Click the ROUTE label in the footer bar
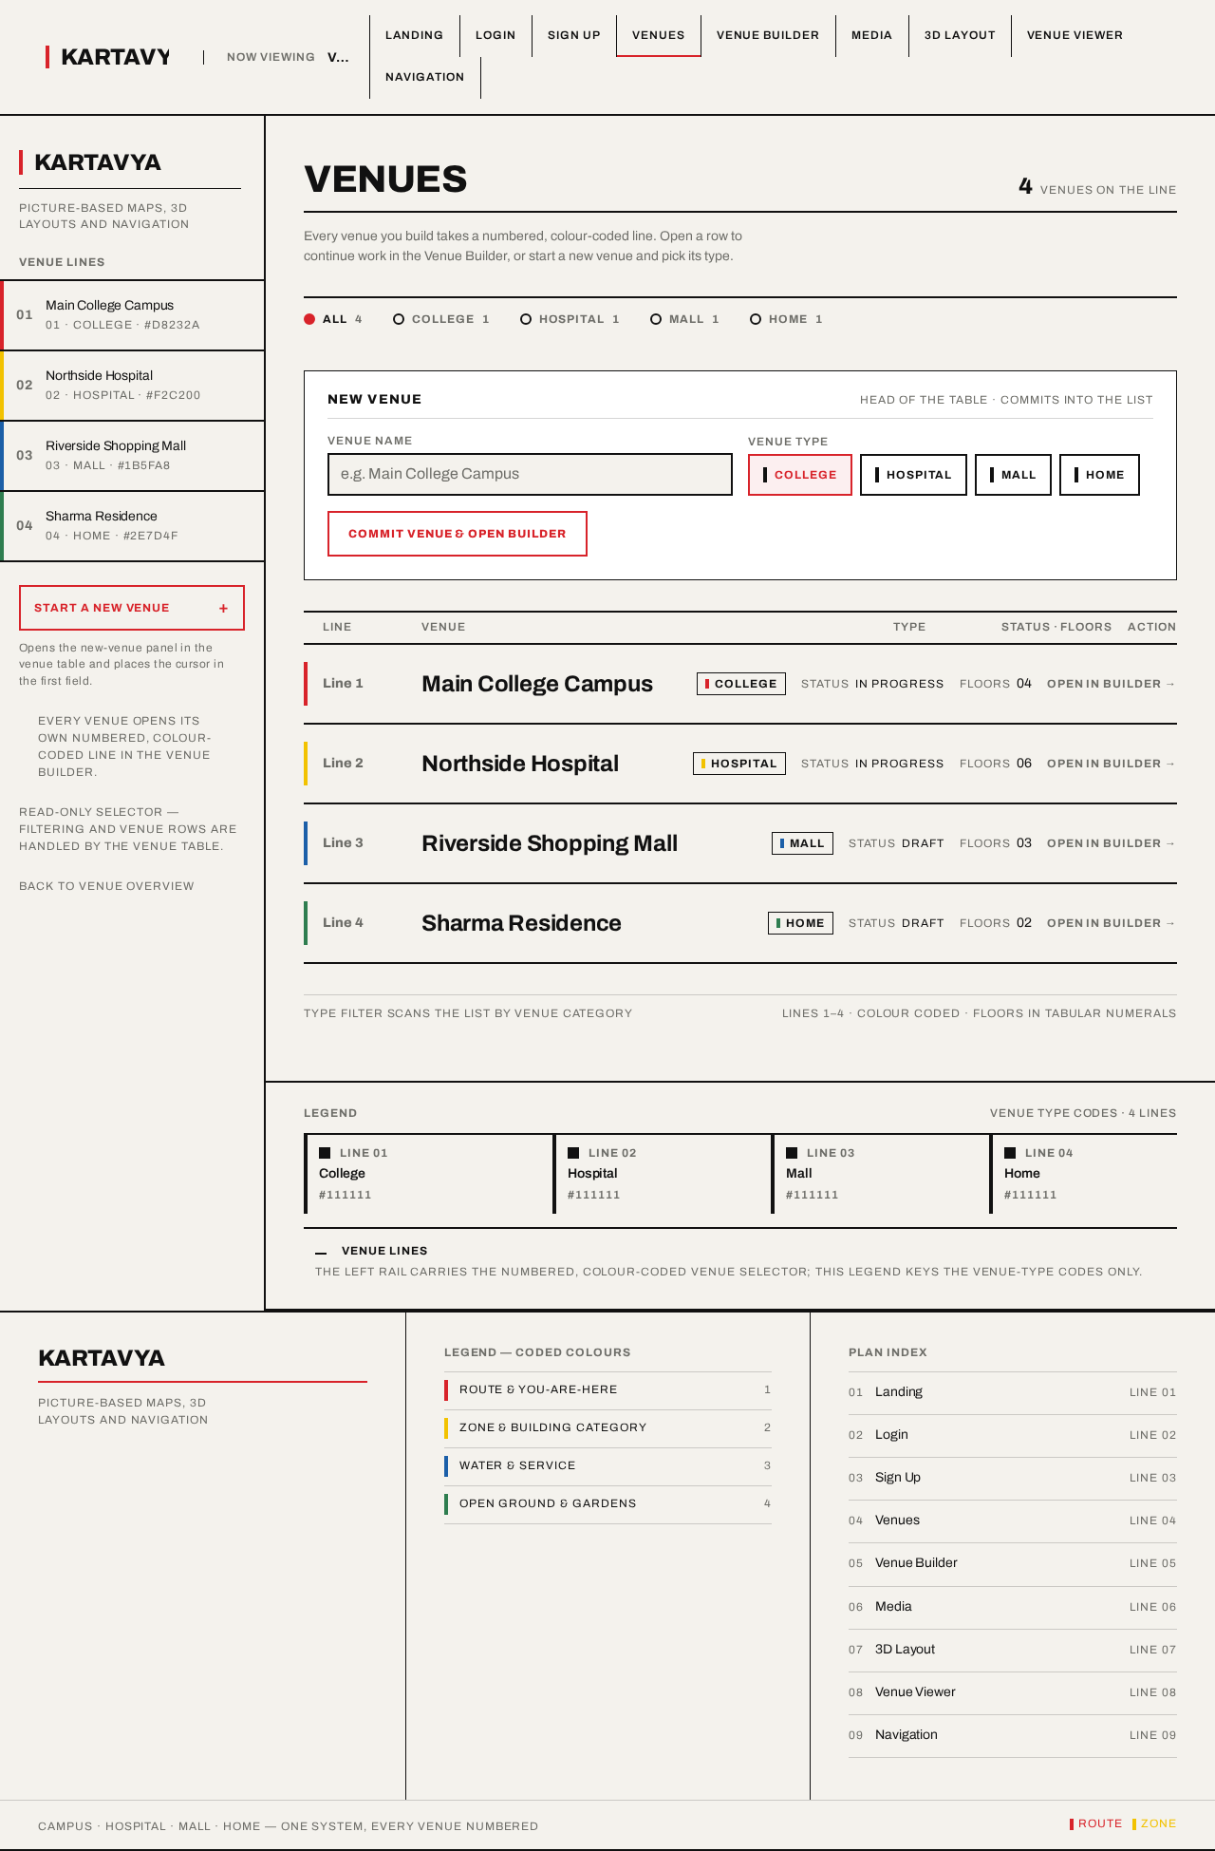 click(x=1096, y=1823)
